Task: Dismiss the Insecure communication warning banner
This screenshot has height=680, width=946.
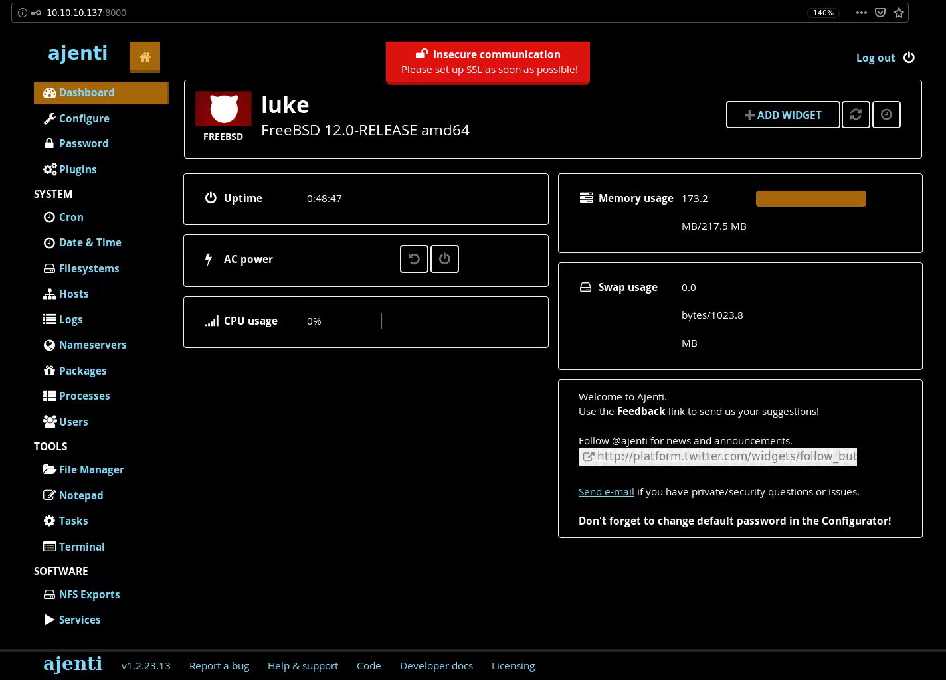Action: (x=488, y=62)
